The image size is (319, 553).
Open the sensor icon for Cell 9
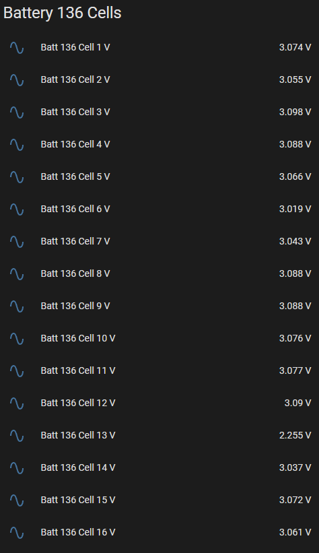pos(17,306)
